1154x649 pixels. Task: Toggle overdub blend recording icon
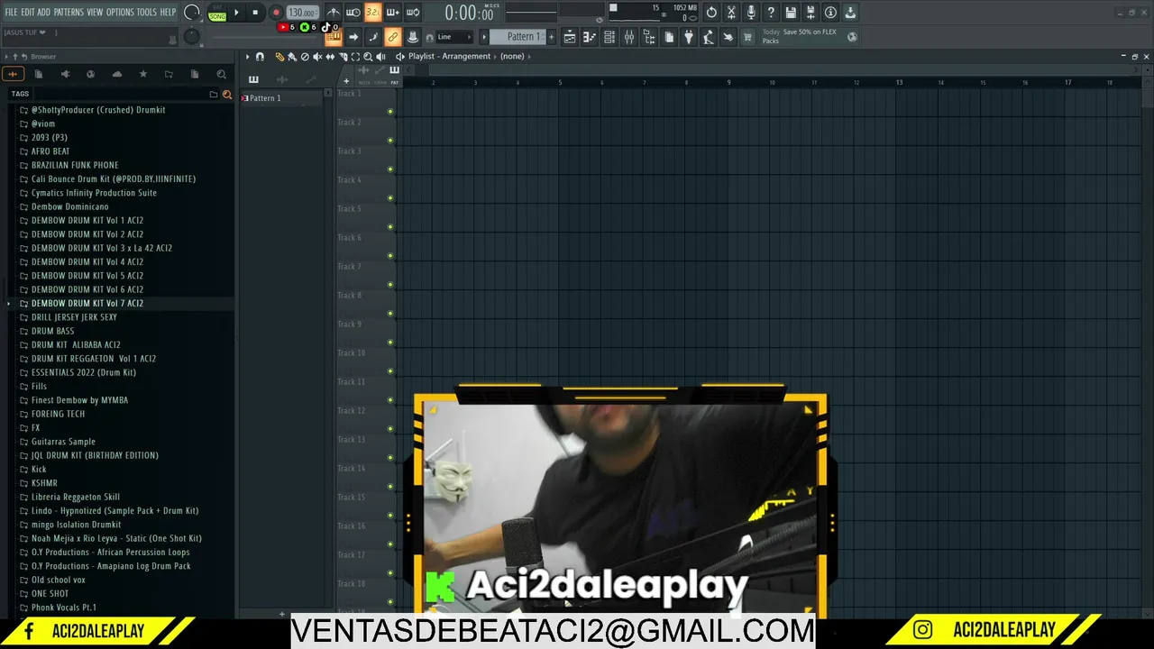coord(393,13)
